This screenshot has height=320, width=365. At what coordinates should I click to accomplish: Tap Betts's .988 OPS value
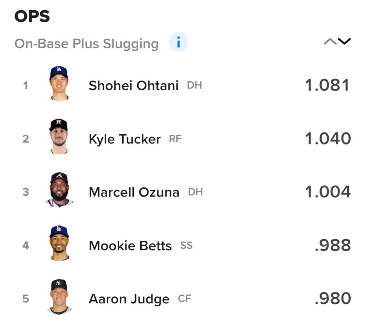tap(333, 246)
